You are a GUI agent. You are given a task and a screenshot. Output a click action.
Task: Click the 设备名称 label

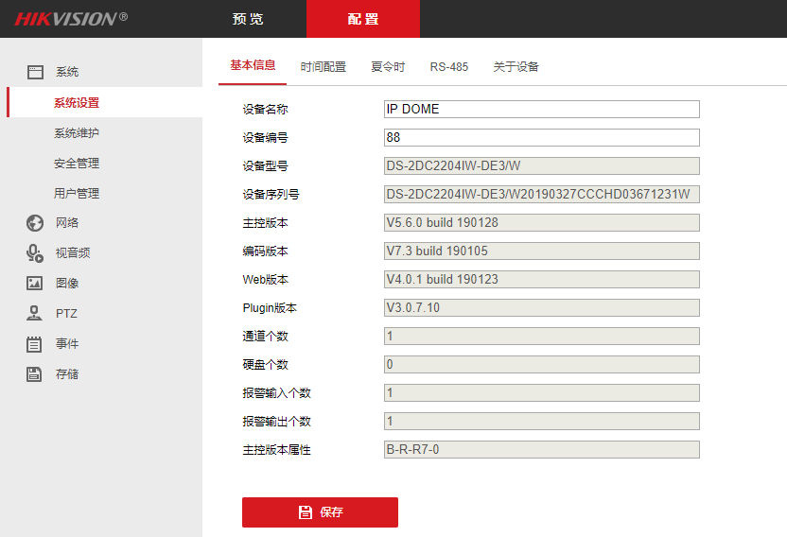[265, 109]
